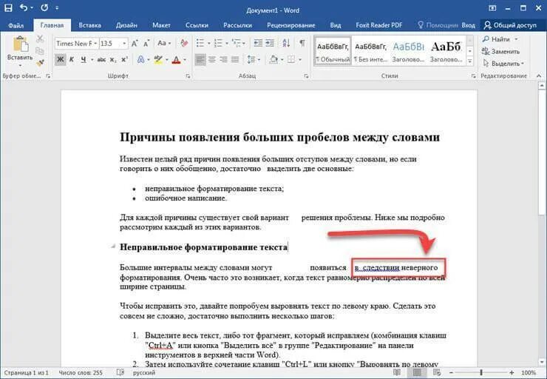
Task: Open the Файл tab
Action: (x=16, y=25)
